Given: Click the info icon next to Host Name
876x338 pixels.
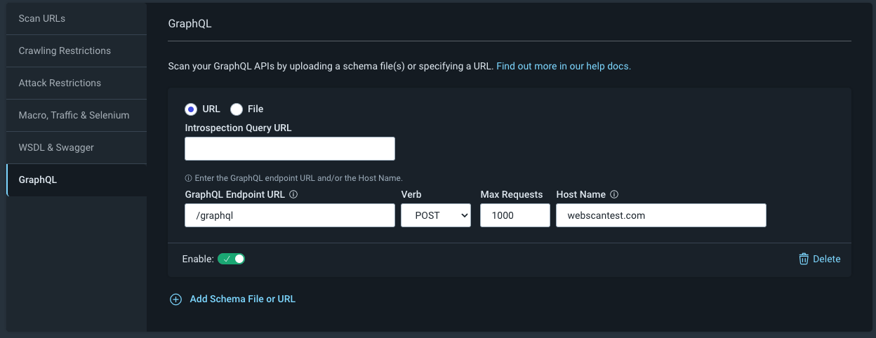Looking at the screenshot, I should coord(614,194).
